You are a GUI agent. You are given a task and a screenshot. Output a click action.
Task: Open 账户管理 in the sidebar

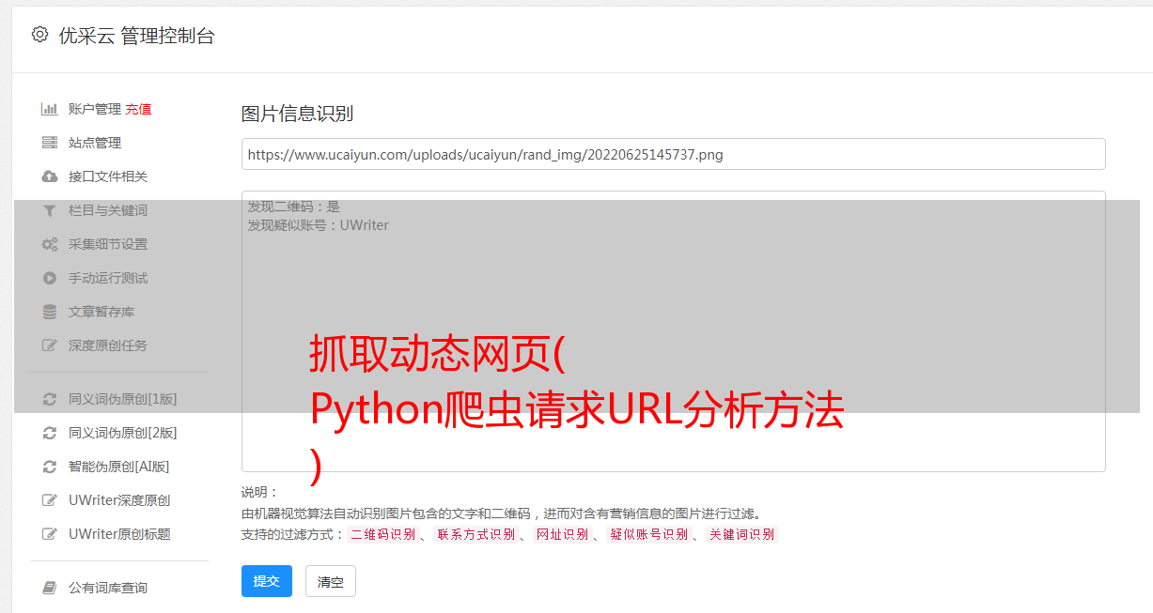(95, 109)
